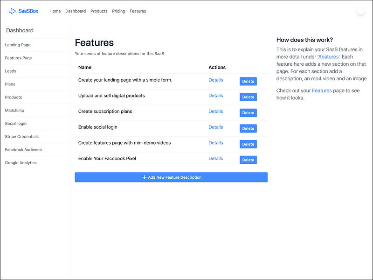Click the Dashboard sidebar heading
The width and height of the screenshot is (373, 280).
coord(20,30)
